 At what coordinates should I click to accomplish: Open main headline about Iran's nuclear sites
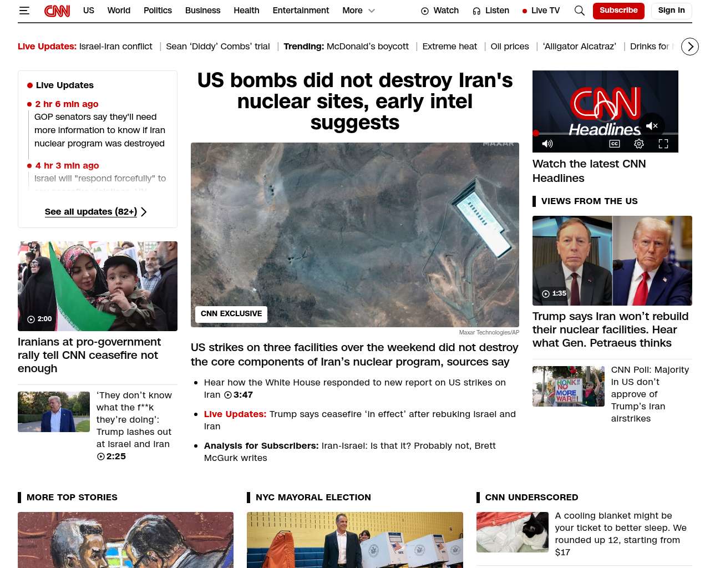click(x=355, y=102)
